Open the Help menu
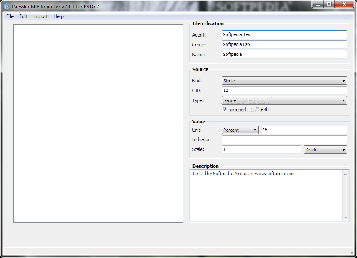357x258 pixels. coord(58,16)
